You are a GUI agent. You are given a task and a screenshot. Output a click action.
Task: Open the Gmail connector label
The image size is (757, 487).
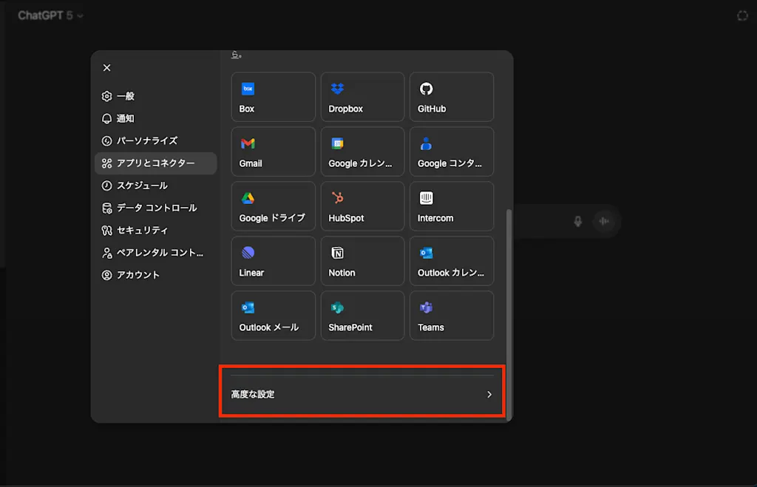pos(251,163)
